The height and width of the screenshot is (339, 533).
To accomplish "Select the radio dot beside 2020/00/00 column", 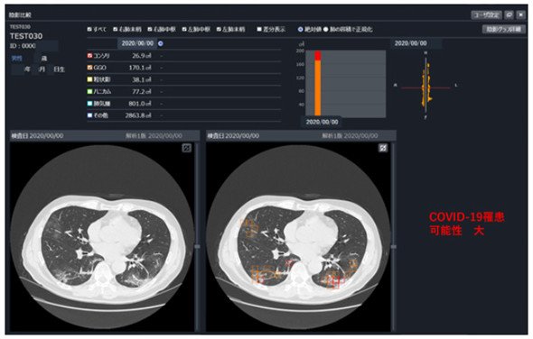I will pos(161,43).
